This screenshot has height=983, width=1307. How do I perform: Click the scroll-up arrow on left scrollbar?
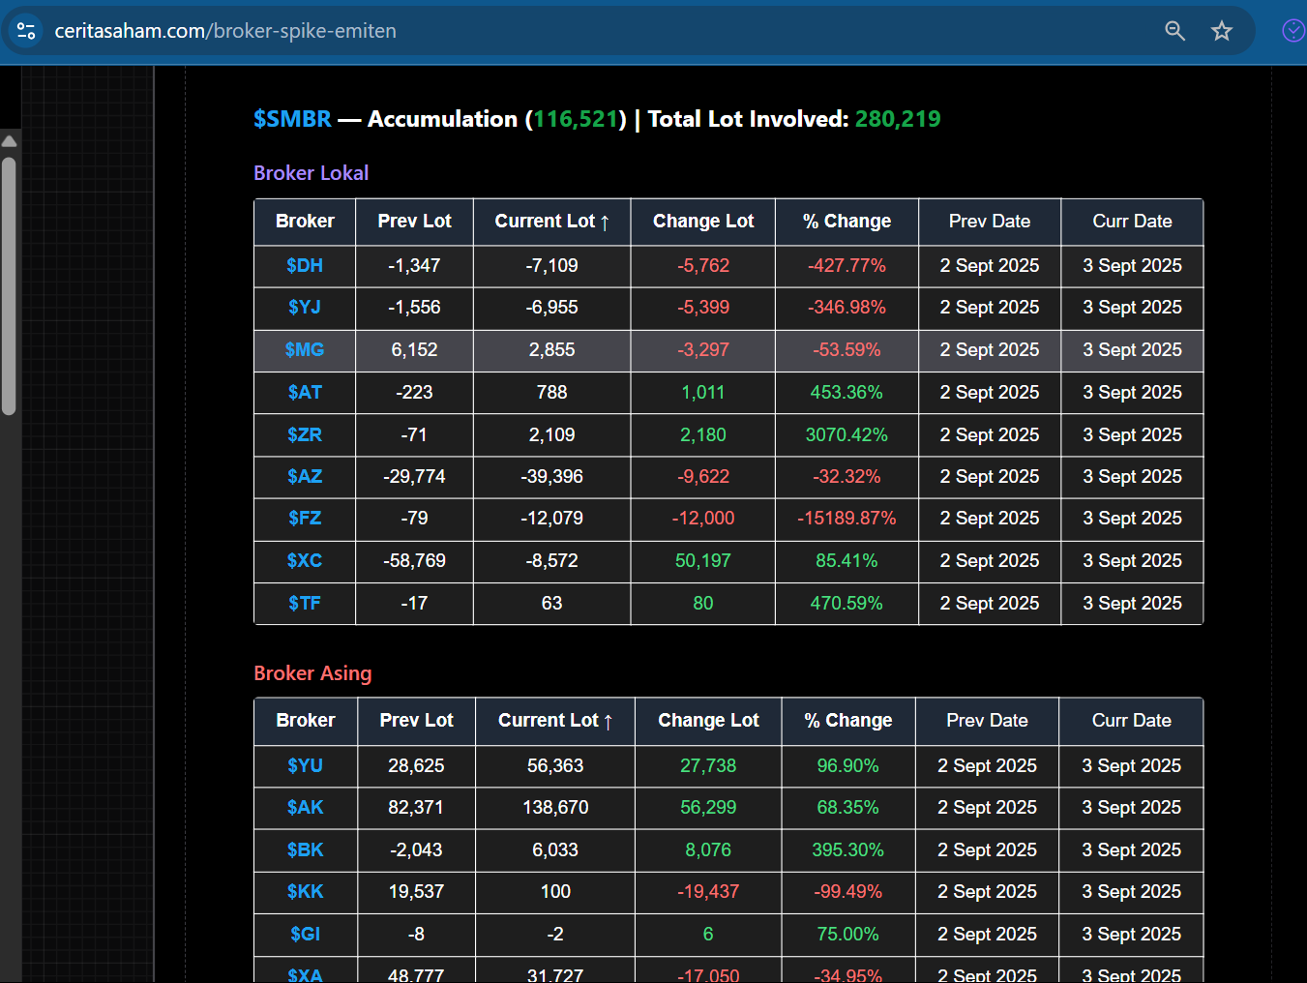pyautogui.click(x=9, y=141)
